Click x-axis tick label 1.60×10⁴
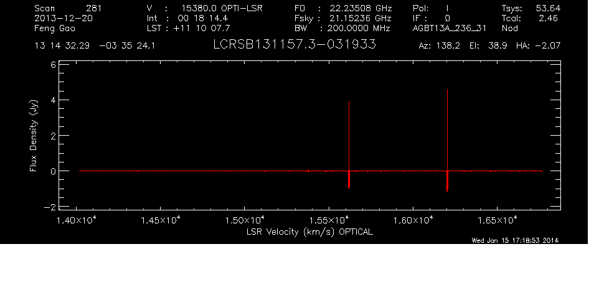The height and width of the screenshot is (305, 599). tap(413, 220)
